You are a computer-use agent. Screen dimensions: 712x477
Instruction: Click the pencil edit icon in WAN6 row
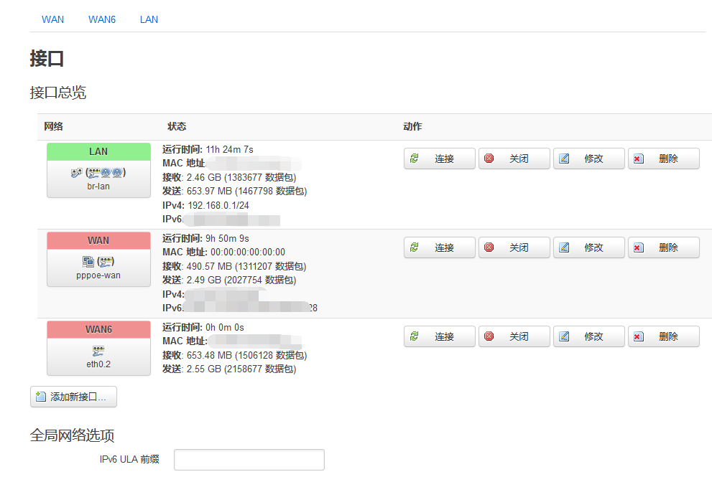coord(564,336)
